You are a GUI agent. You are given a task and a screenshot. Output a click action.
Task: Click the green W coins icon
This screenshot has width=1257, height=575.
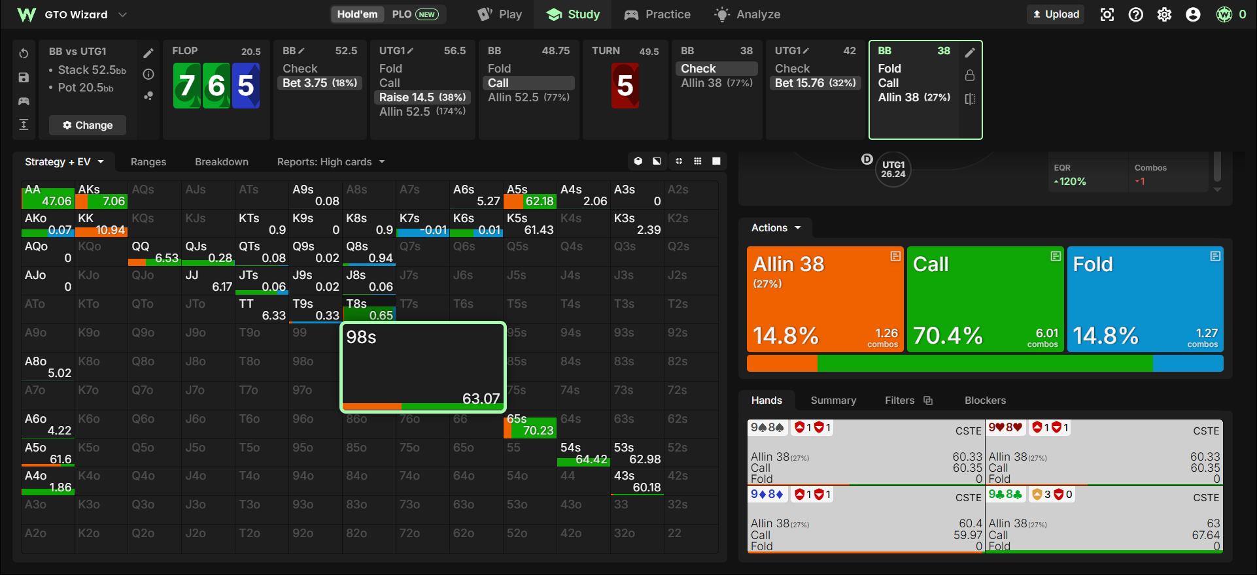(x=1224, y=14)
